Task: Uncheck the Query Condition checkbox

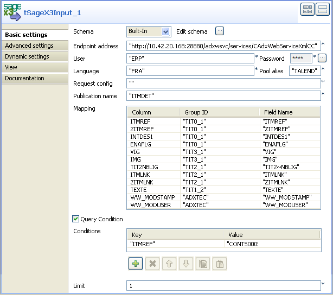Action: [76, 219]
